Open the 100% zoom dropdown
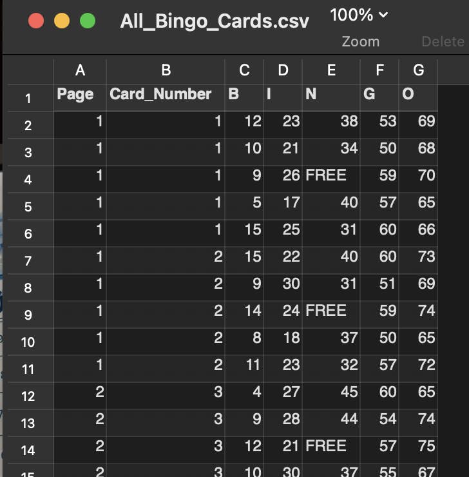 tap(359, 15)
